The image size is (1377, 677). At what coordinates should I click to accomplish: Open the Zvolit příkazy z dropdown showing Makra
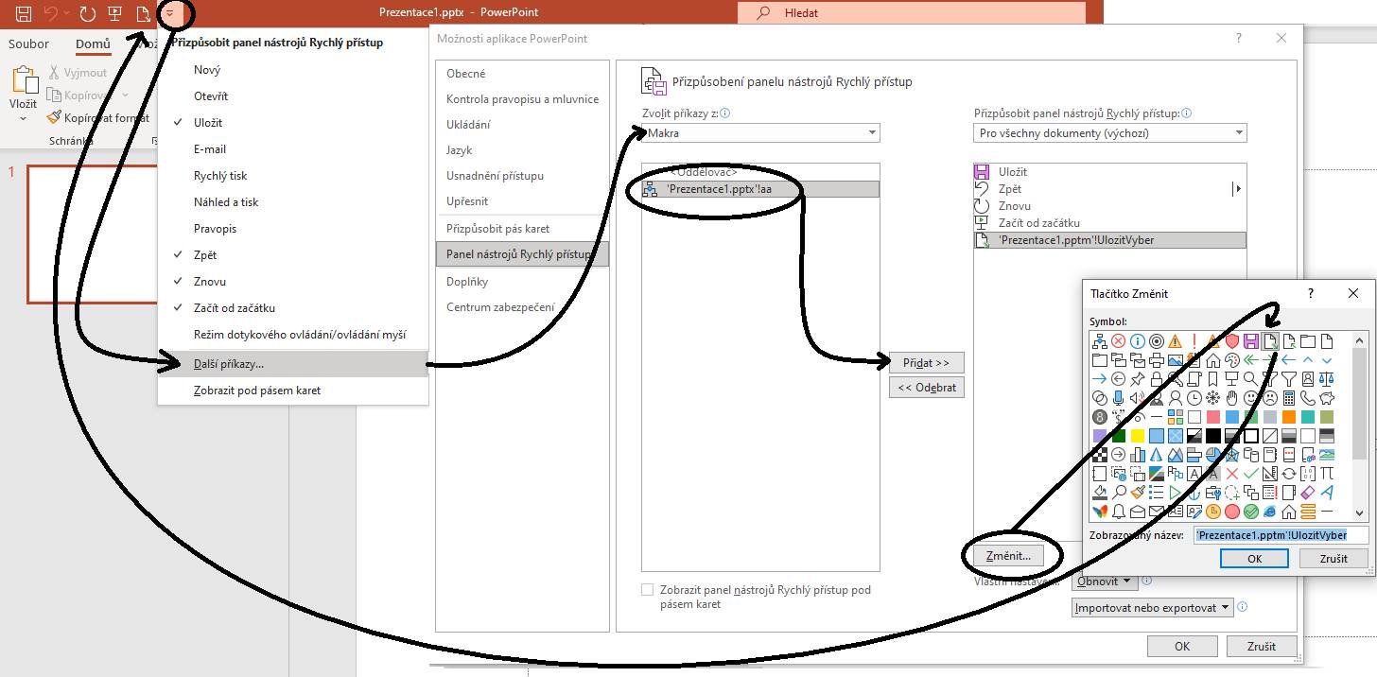pos(760,133)
